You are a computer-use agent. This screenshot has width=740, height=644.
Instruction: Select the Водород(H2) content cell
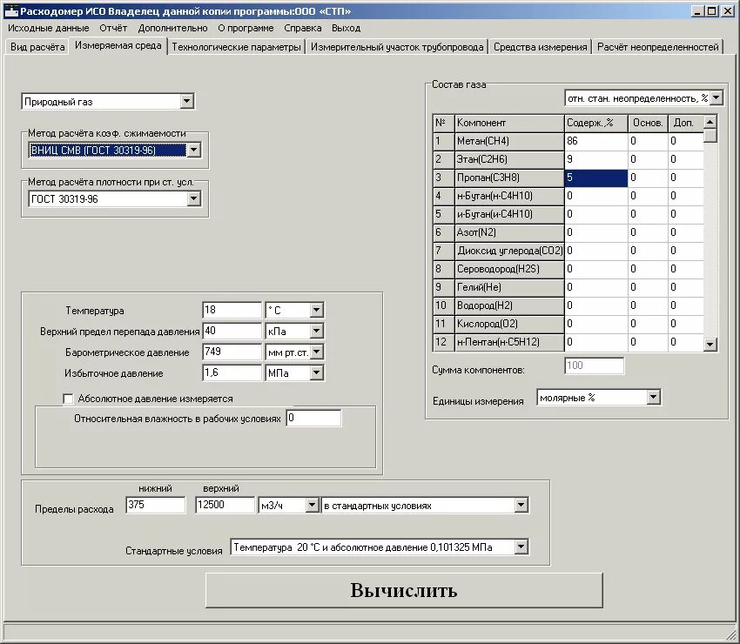pyautogui.click(x=596, y=305)
